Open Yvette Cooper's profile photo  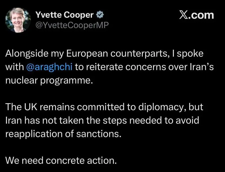click(18, 20)
